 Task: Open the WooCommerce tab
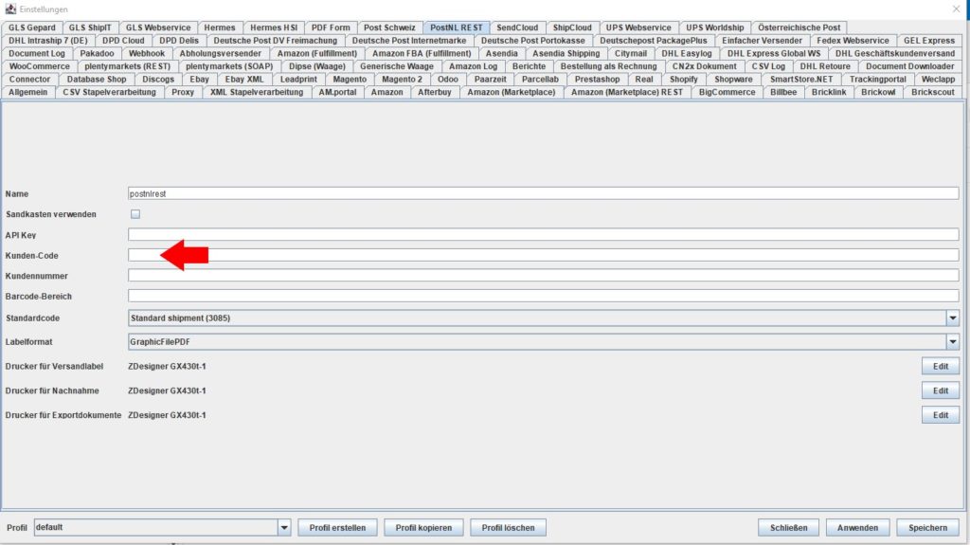[40, 66]
